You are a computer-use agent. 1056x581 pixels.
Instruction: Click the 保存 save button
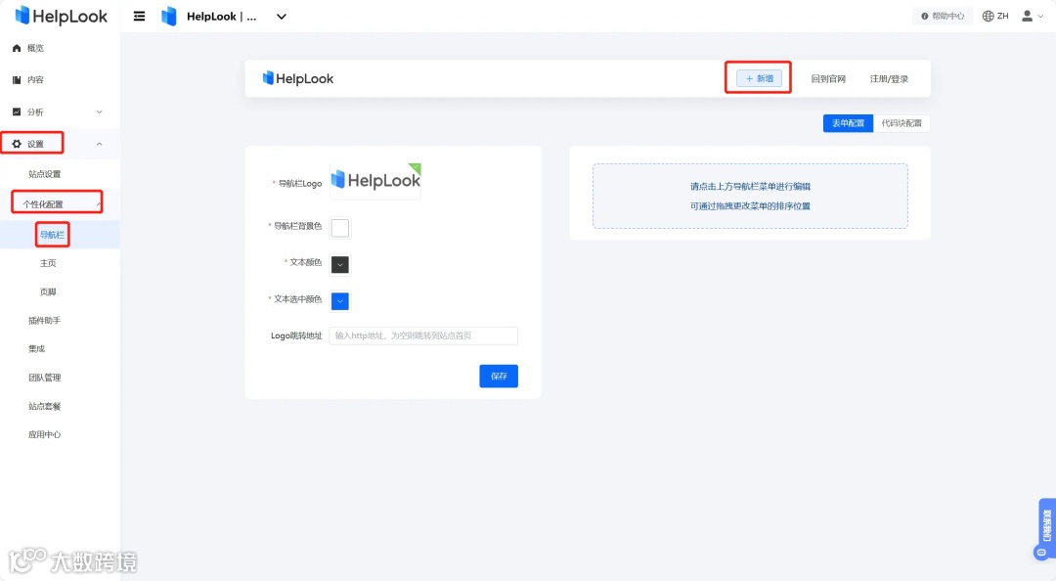499,376
